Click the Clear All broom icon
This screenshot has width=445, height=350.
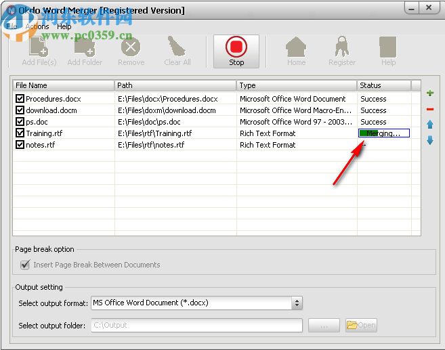tap(177, 47)
